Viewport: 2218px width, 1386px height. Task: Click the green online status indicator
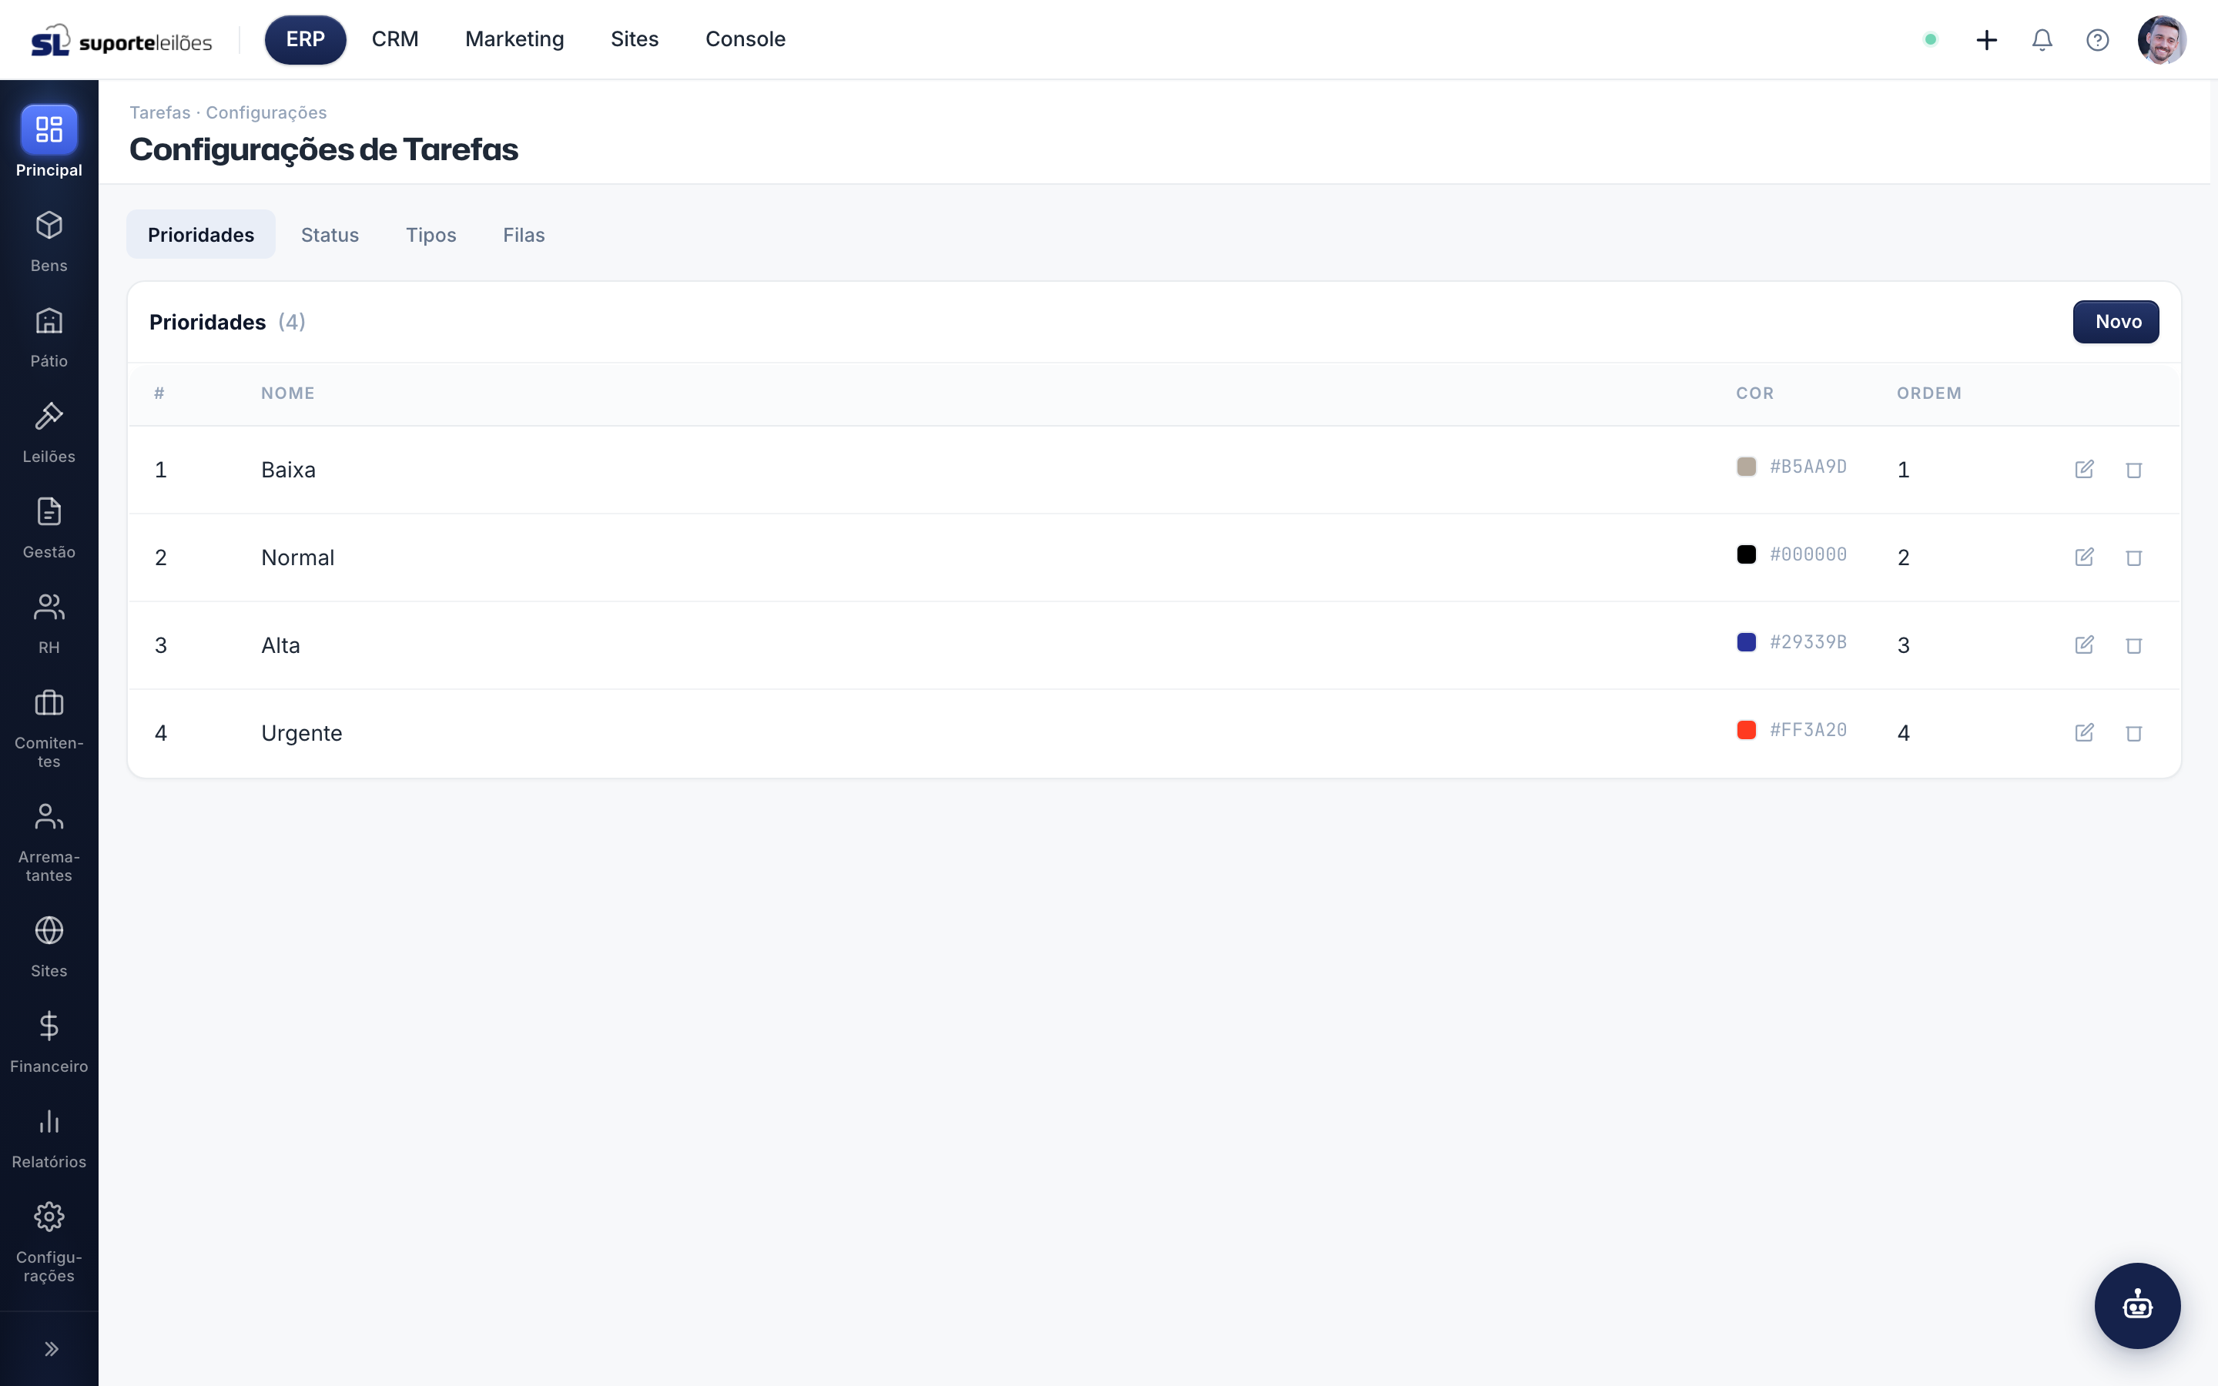pyautogui.click(x=1930, y=39)
